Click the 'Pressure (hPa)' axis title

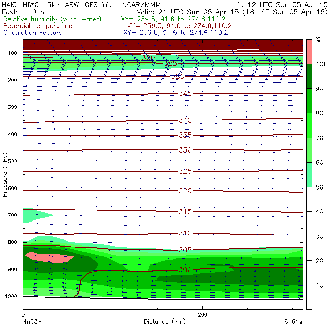tap(4, 175)
